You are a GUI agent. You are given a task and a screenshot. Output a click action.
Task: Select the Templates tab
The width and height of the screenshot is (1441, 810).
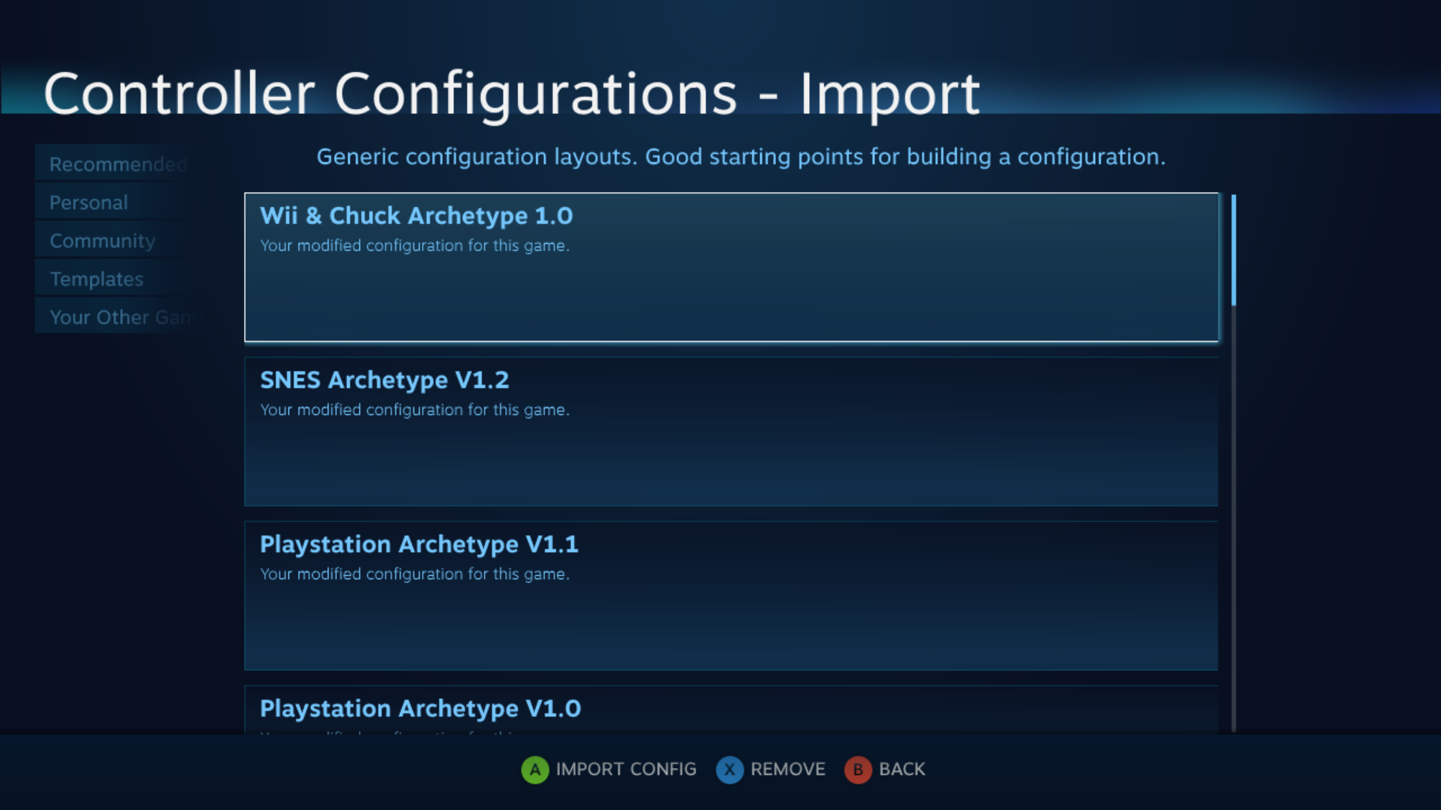tap(96, 279)
